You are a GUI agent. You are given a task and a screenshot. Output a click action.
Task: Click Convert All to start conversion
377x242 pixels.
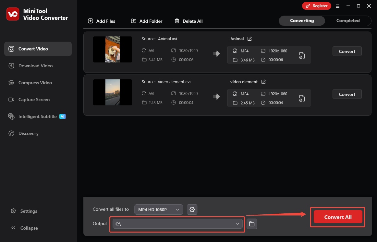[x=337, y=217]
